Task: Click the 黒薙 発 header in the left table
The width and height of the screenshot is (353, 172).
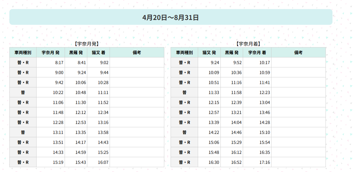Action: tap(76, 53)
